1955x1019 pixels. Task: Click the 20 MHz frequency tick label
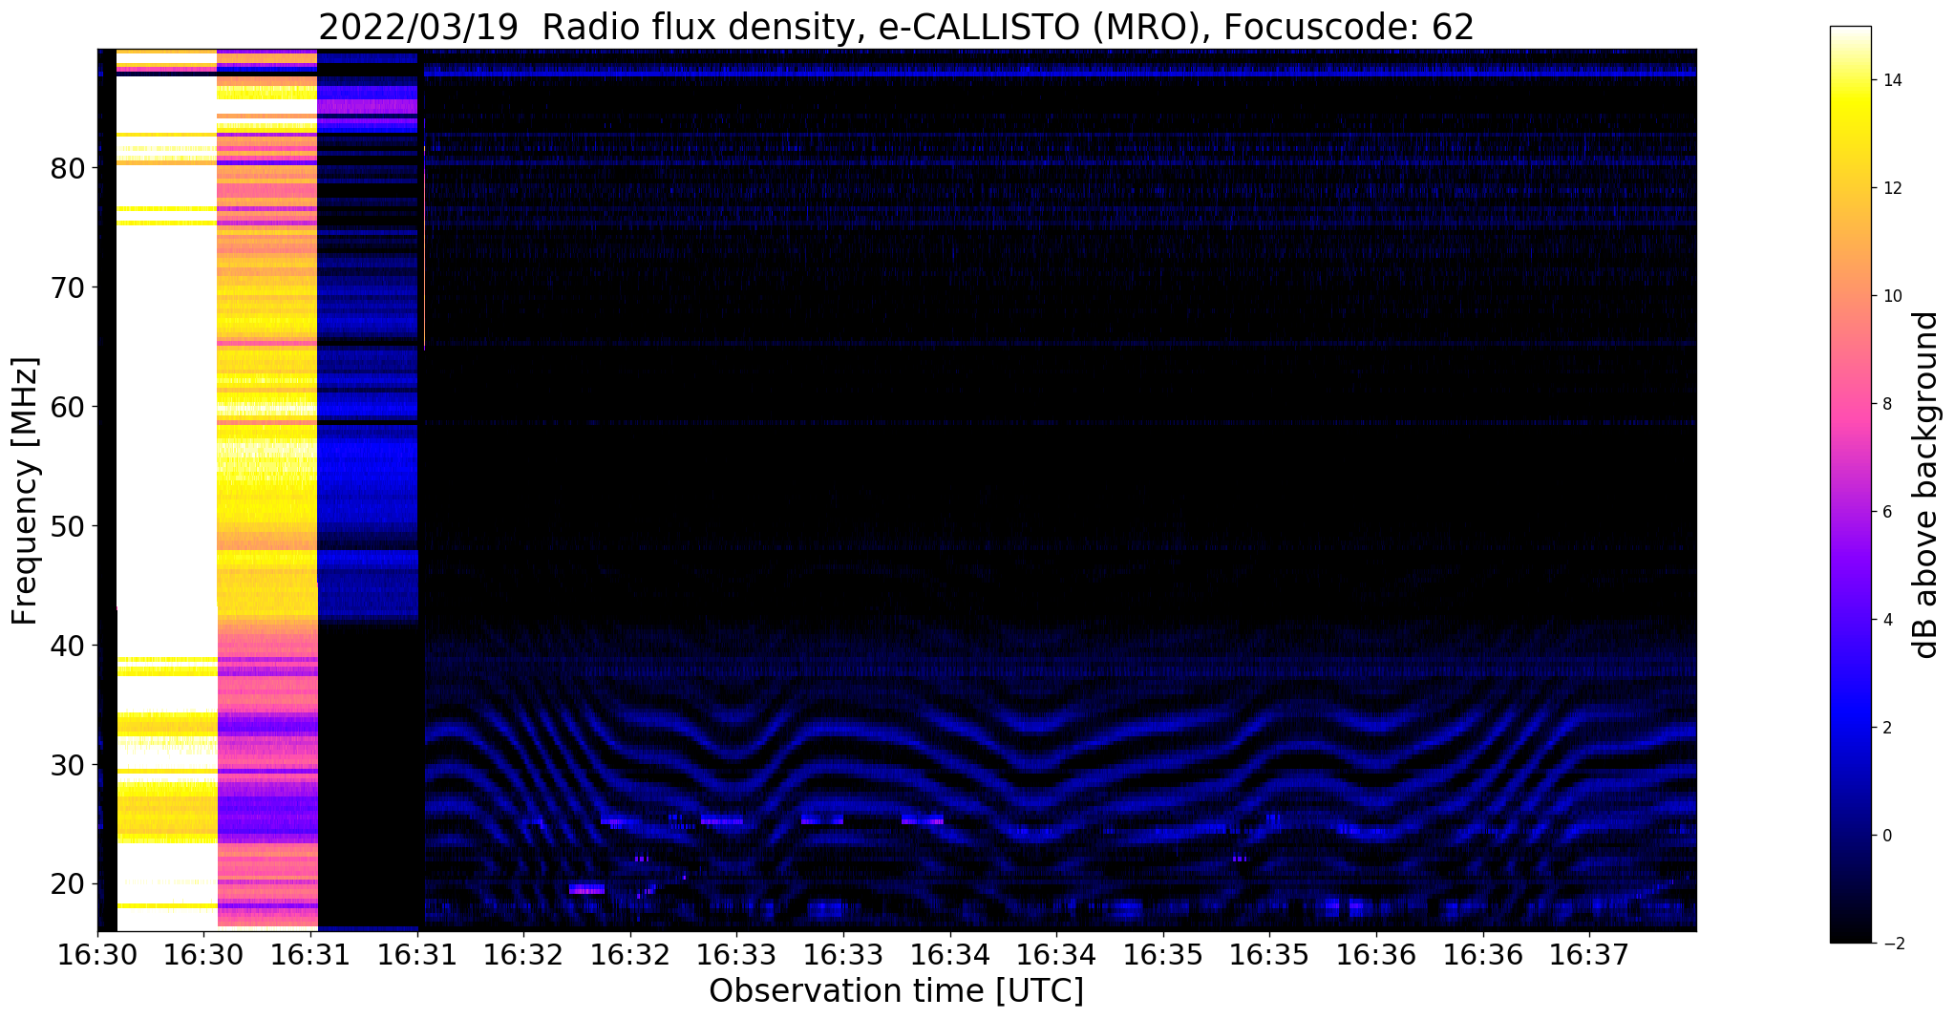[x=69, y=884]
